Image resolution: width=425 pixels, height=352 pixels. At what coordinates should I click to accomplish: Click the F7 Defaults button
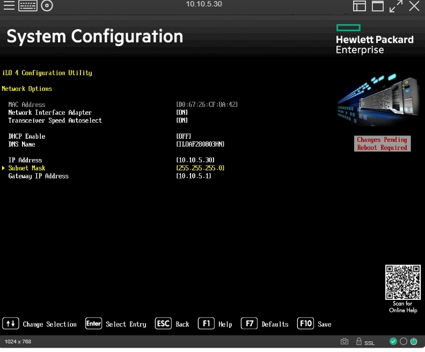click(x=265, y=324)
